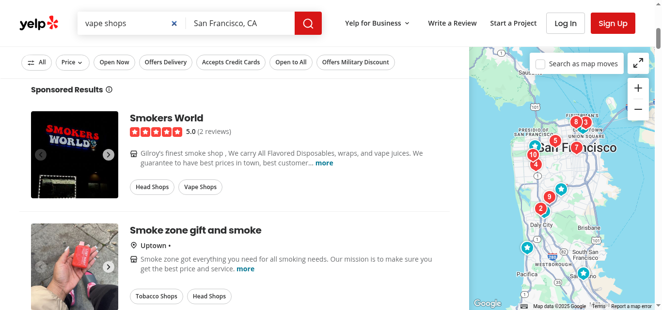Select map pin number 10
This screenshot has width=662, height=310.
[533, 155]
